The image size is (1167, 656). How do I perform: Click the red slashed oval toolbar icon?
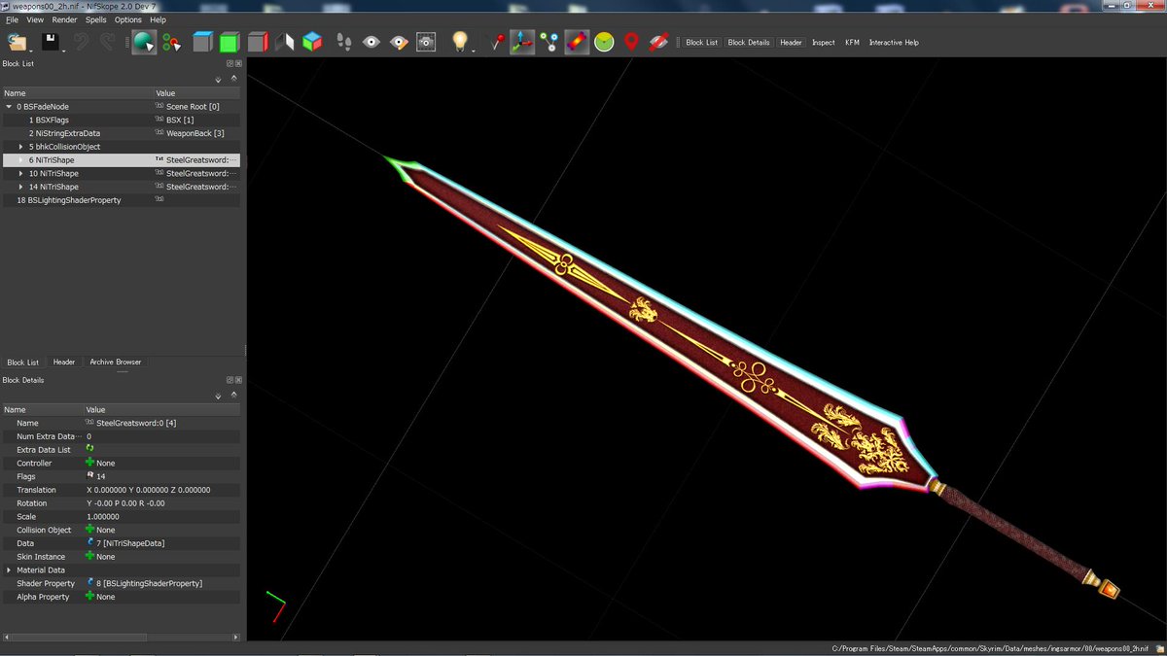click(658, 42)
